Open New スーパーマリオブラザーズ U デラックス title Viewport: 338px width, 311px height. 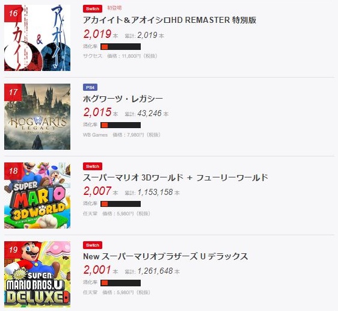pyautogui.click(x=165, y=256)
